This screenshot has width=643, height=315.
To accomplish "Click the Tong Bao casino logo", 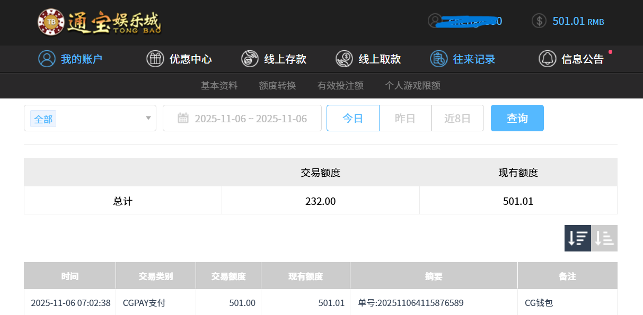I will [99, 22].
